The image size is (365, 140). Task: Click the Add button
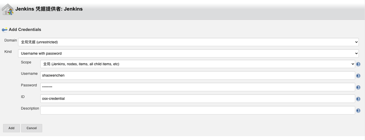(x=11, y=128)
